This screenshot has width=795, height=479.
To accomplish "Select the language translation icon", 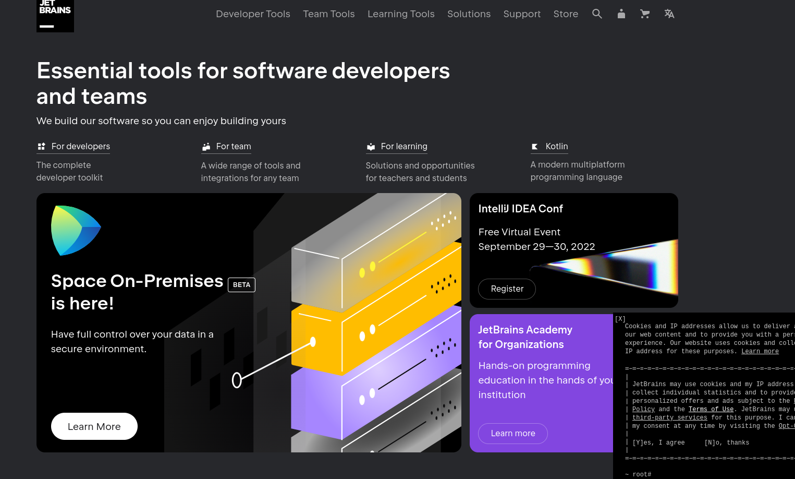I will [x=669, y=14].
